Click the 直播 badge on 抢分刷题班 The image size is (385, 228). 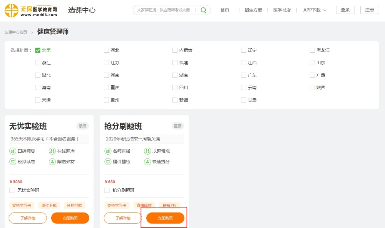coord(177,126)
